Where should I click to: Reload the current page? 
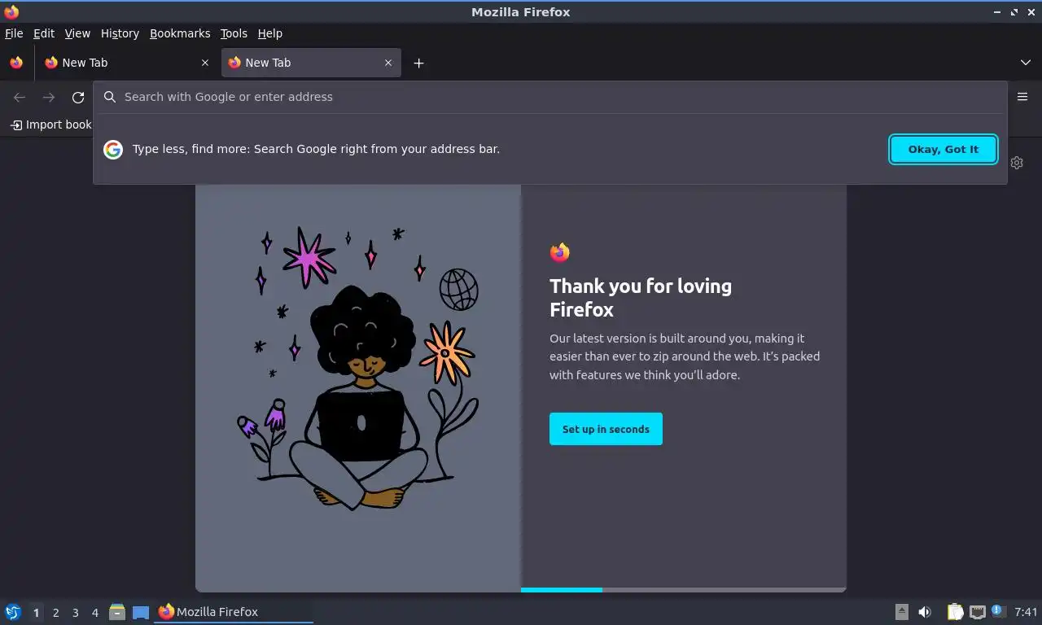(x=78, y=98)
